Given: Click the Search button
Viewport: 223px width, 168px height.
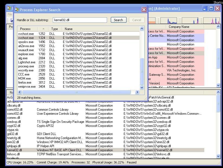Looking at the screenshot, I should (x=118, y=20).
